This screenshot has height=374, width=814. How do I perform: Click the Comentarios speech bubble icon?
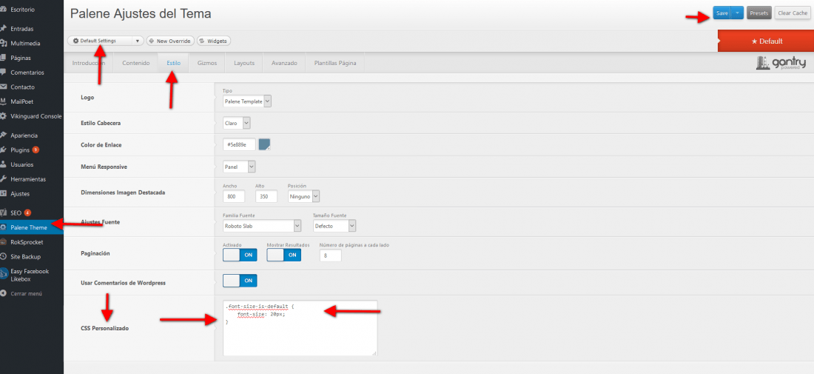click(x=4, y=72)
